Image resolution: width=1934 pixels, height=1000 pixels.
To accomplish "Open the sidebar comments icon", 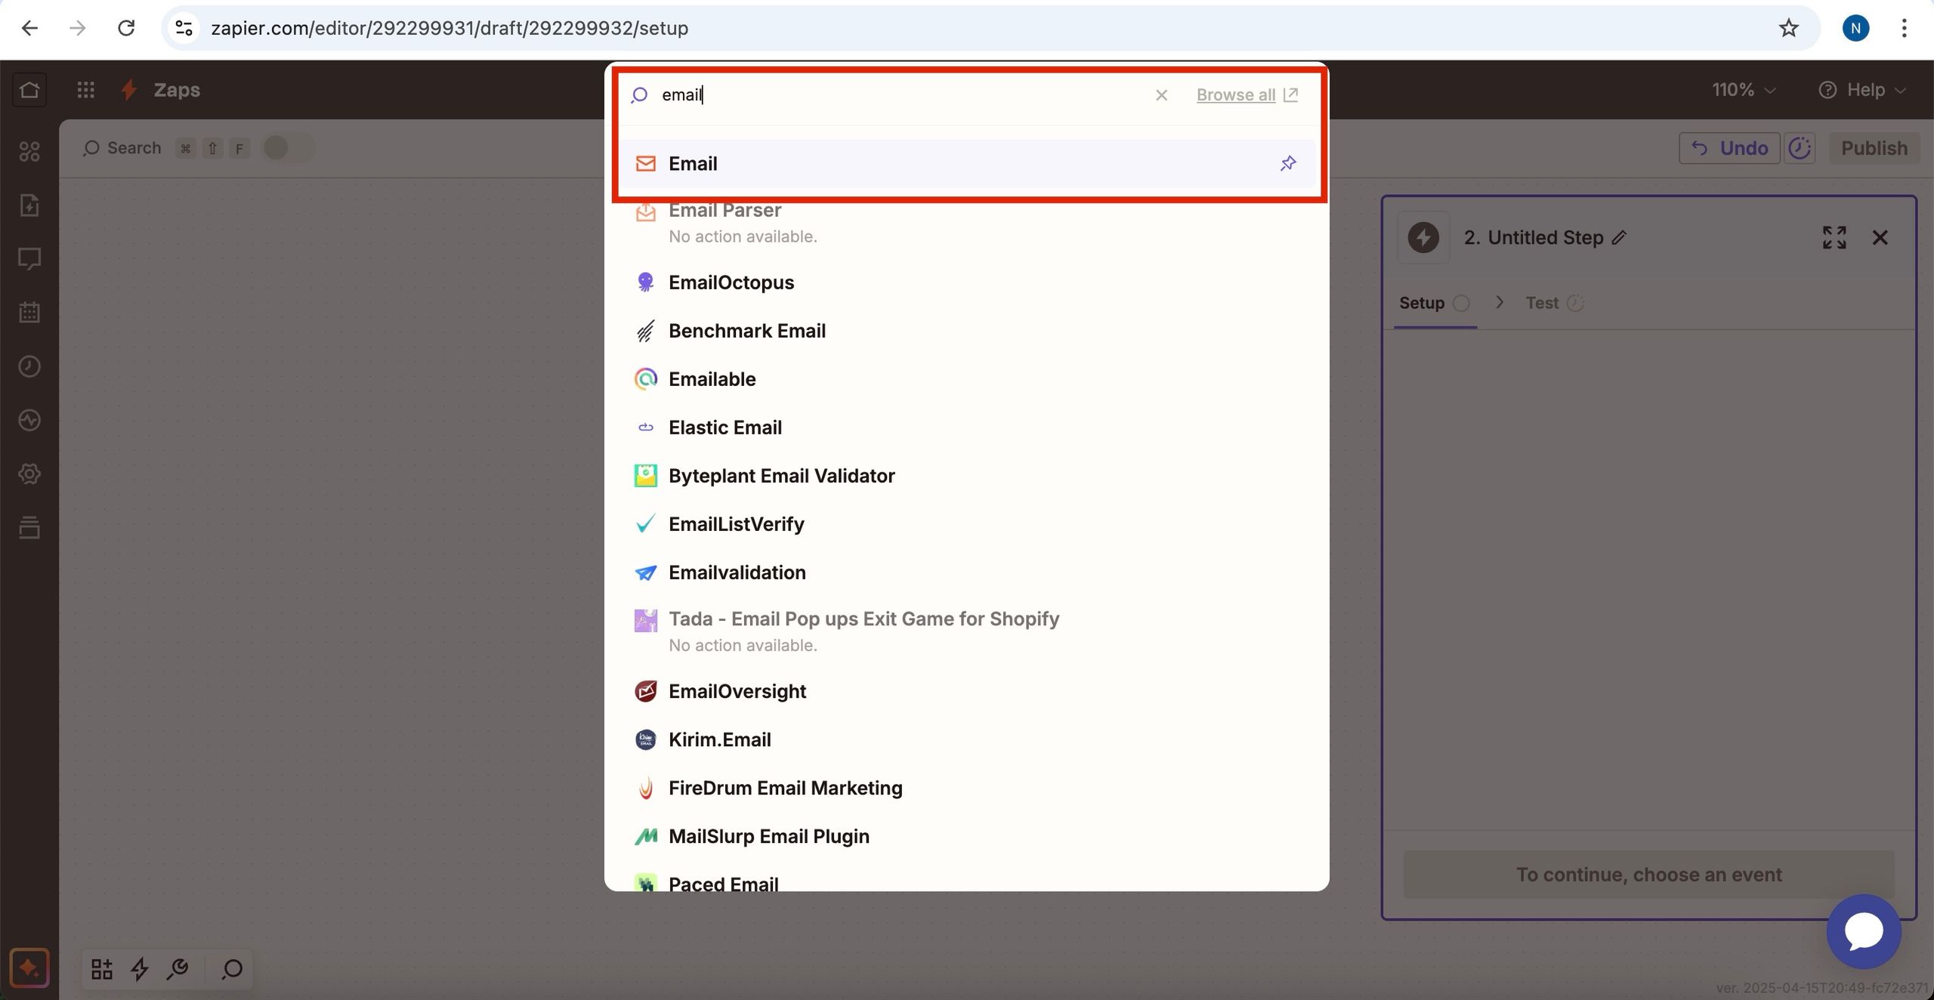I will [x=29, y=259].
